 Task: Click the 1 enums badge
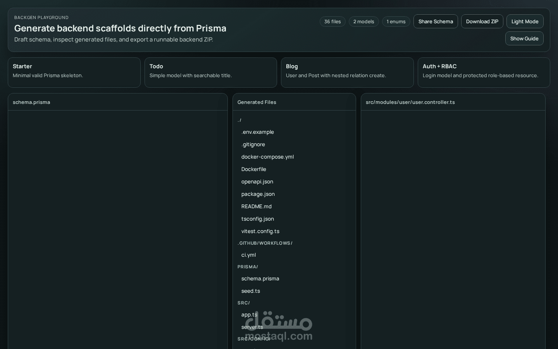click(396, 21)
